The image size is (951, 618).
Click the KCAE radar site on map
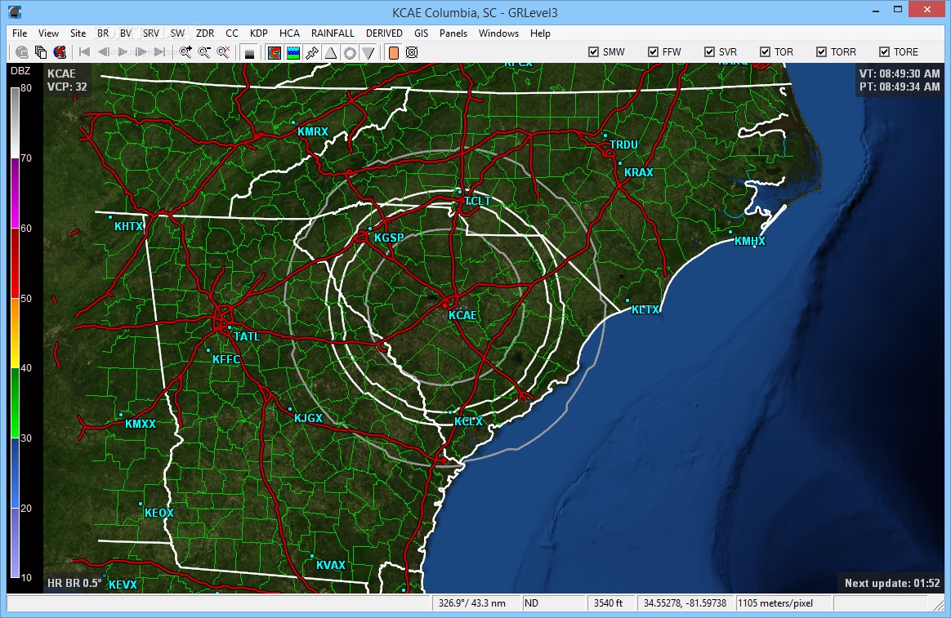tap(462, 315)
